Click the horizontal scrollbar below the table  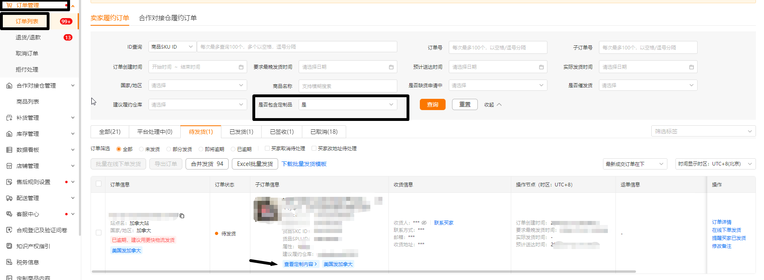pos(362,272)
